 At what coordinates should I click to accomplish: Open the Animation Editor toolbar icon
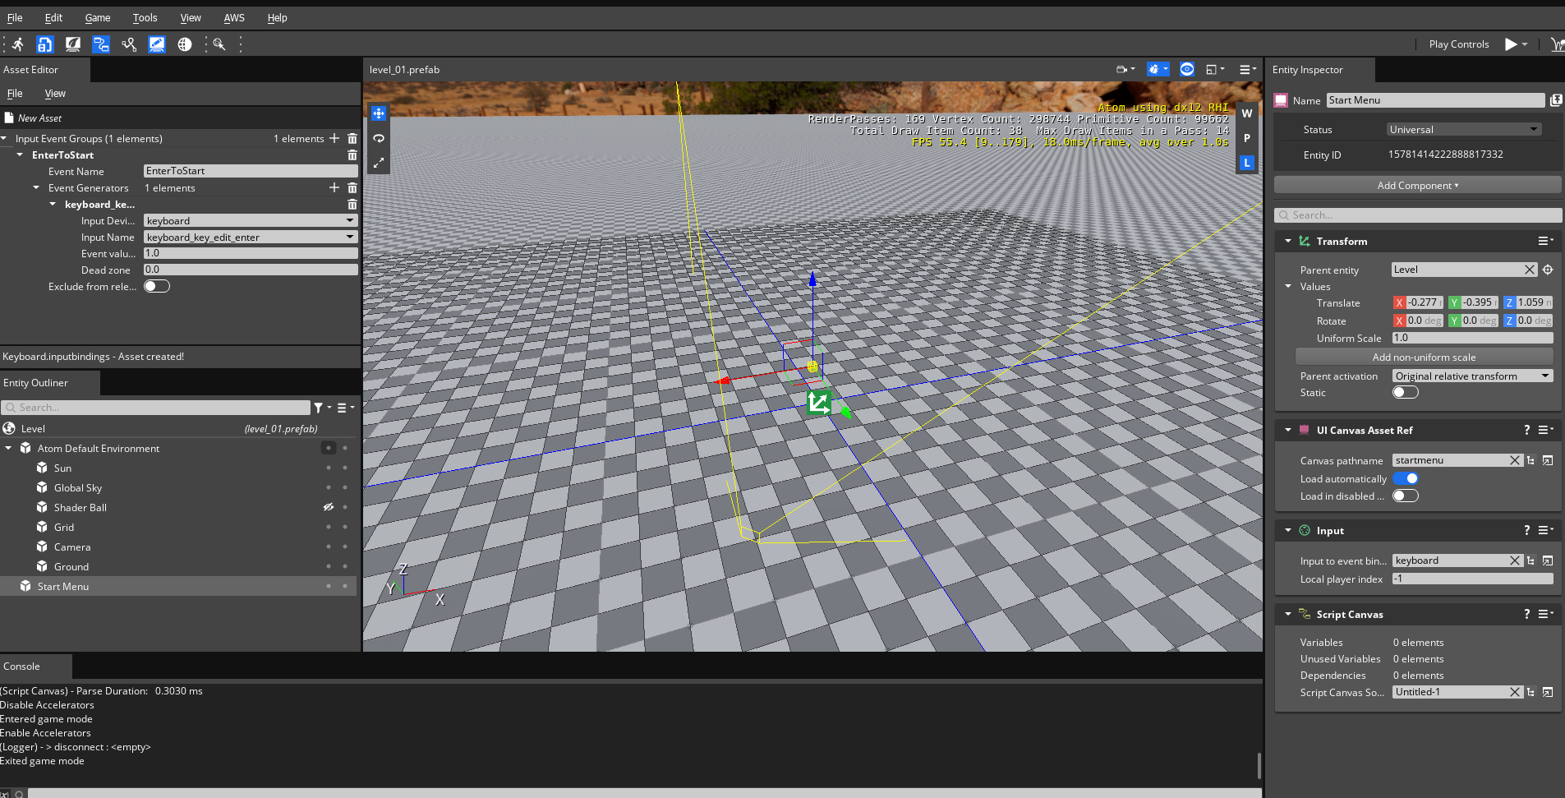pyautogui.click(x=72, y=44)
